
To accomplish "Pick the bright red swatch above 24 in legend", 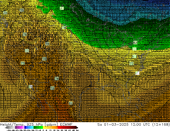I will 58,128.
